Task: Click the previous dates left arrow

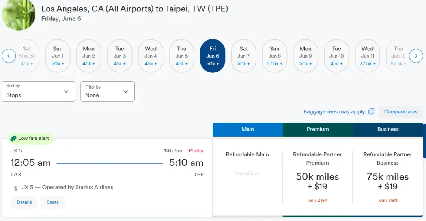Action: click(9, 56)
